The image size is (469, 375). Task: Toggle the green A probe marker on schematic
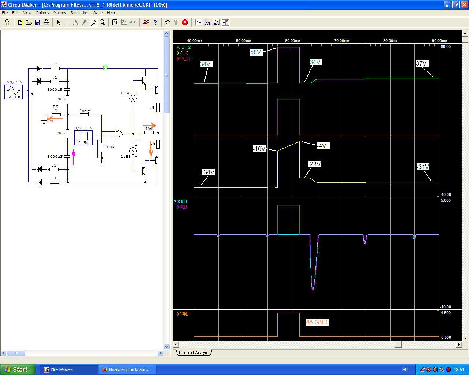pos(105,68)
